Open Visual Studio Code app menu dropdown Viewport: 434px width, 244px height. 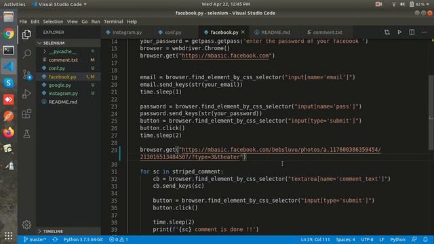coord(59,4)
